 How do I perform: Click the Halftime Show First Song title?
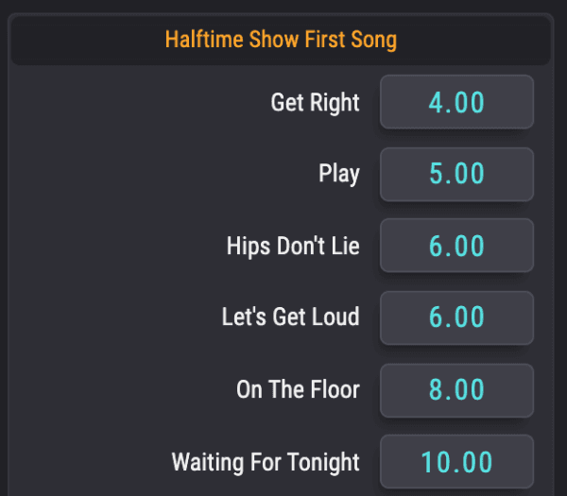pos(281,40)
